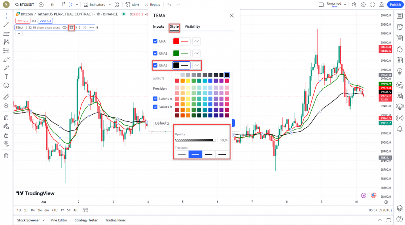Open the Alert creation button
This screenshot has height=225, width=405.
132,5
